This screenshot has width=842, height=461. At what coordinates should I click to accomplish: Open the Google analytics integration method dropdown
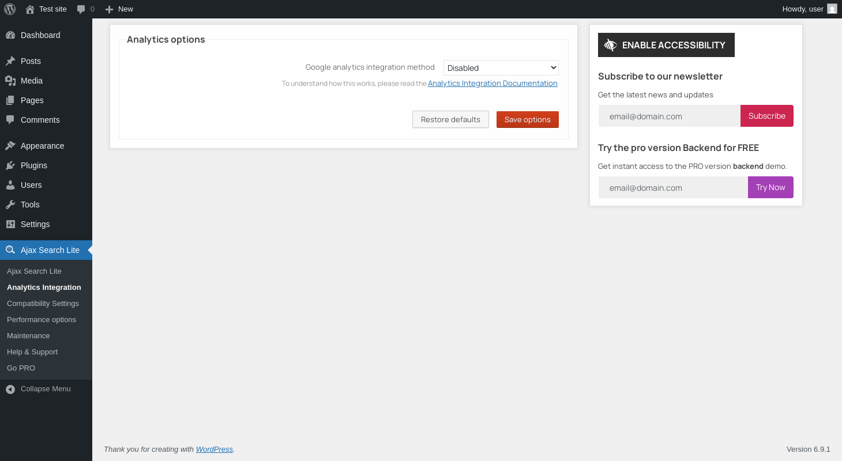501,67
